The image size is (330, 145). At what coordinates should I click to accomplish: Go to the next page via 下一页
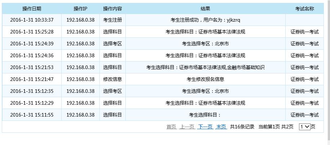205,127
